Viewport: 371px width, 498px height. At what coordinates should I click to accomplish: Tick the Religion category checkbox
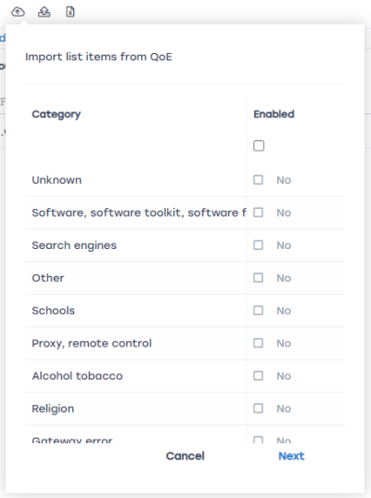click(x=258, y=408)
